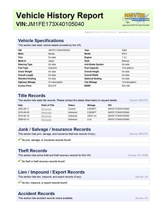Click the Theft Records section heading
Screen dimensions: 166x215
pyautogui.click(x=33, y=151)
